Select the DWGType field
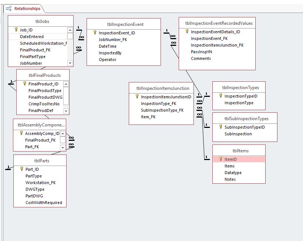The width and height of the screenshot is (303, 241). (35, 189)
